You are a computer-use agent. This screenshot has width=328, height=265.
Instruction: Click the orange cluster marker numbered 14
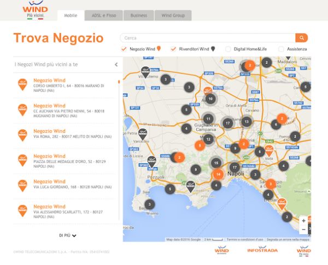(219, 174)
